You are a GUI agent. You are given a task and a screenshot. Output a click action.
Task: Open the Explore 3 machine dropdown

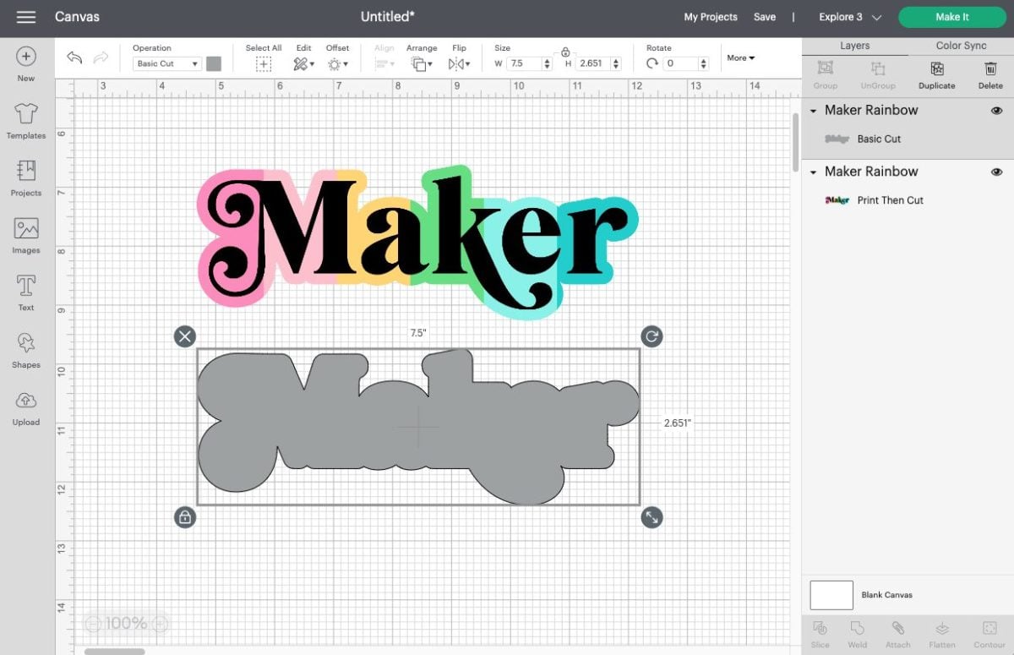[850, 17]
